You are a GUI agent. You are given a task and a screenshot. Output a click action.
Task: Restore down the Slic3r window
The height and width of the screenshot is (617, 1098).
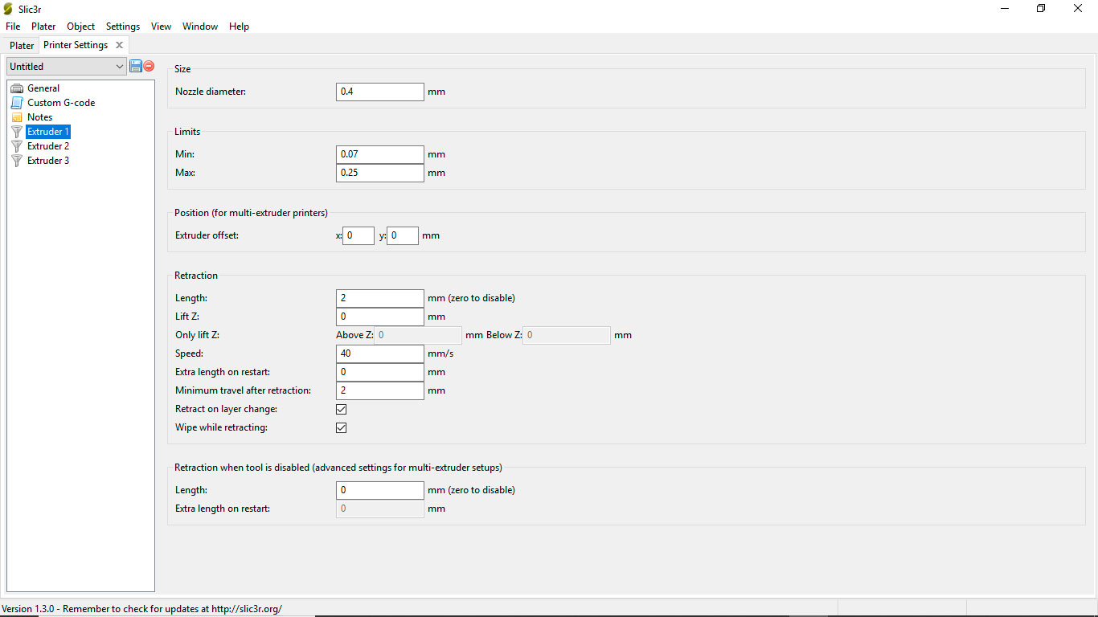pos(1041,9)
